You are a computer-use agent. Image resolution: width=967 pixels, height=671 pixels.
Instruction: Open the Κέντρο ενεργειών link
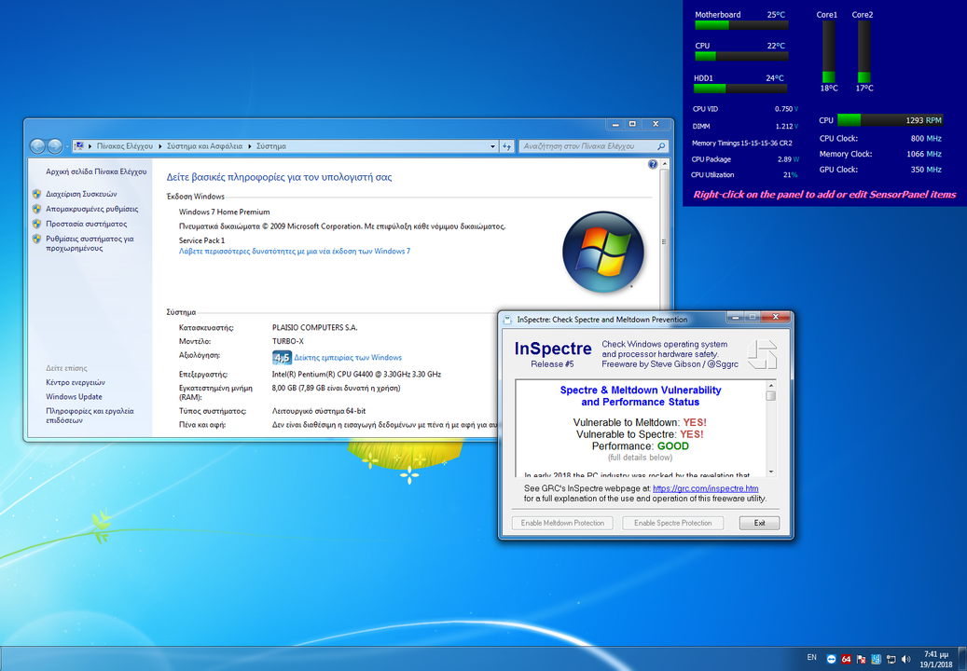tap(76, 383)
